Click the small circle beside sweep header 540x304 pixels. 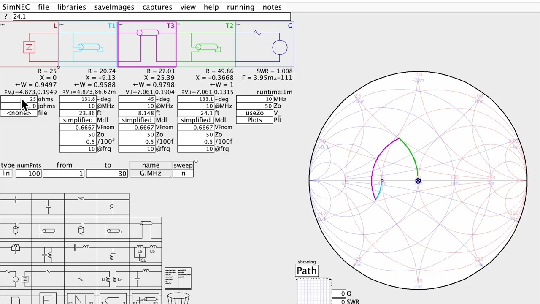click(x=196, y=161)
